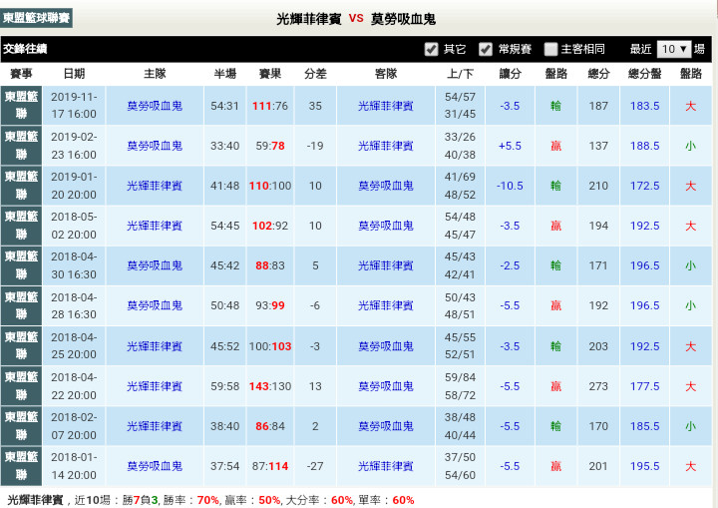Click the 2018-01-14 20:00 date cell

(x=74, y=466)
